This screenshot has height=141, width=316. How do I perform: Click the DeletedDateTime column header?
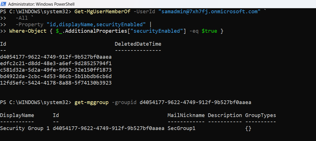click(138, 44)
